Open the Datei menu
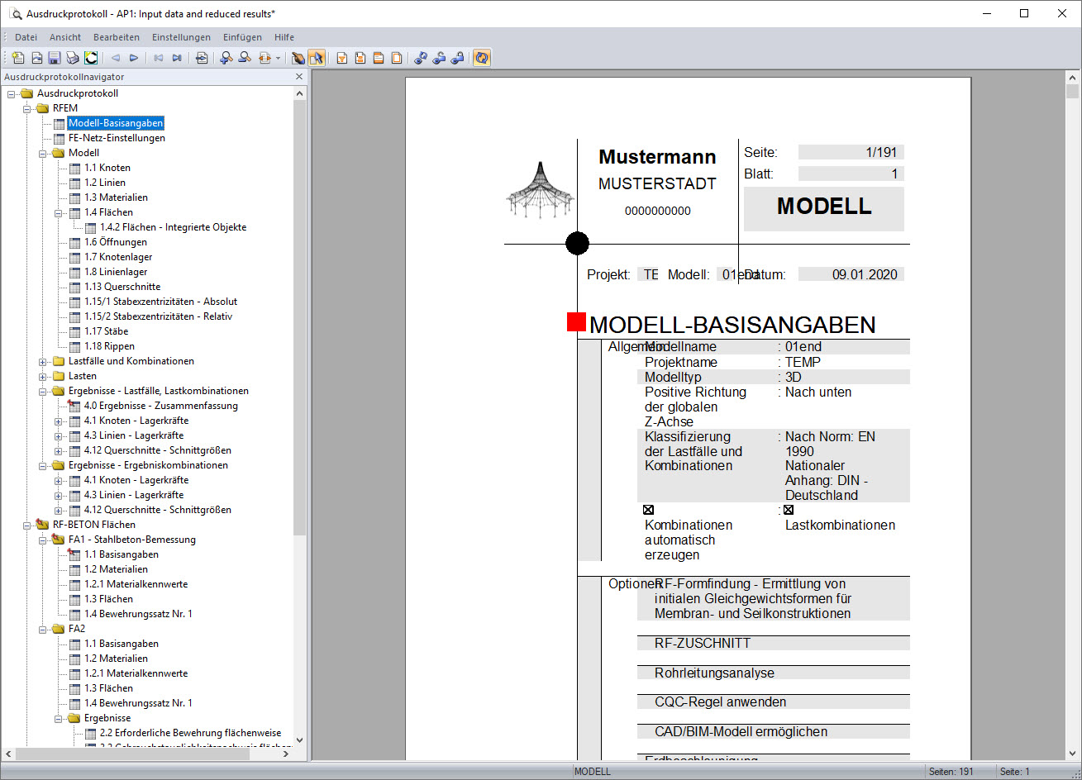The image size is (1082, 780). point(26,37)
